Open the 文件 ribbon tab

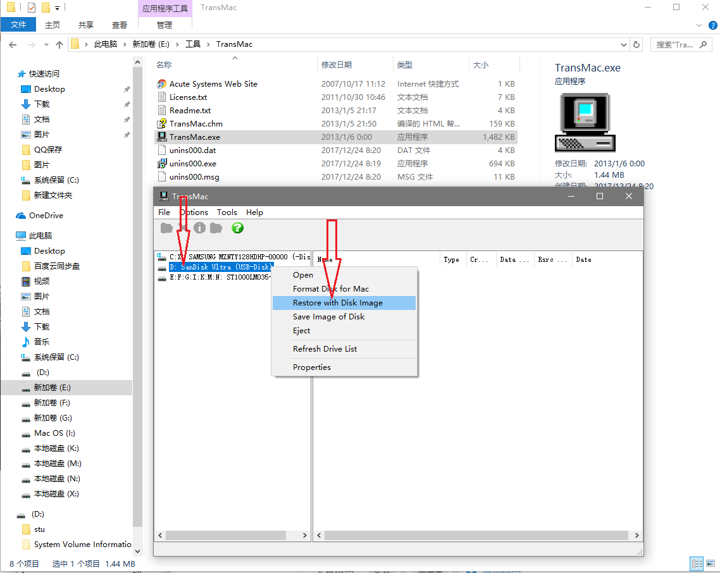click(x=18, y=24)
